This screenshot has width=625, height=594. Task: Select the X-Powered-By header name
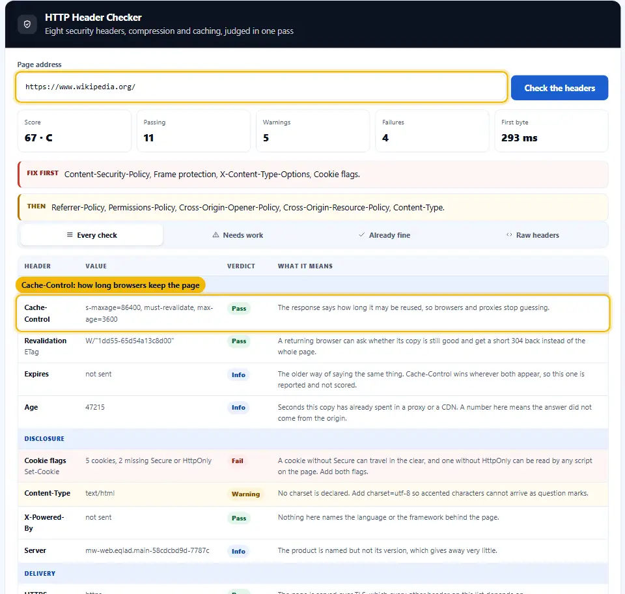click(44, 522)
